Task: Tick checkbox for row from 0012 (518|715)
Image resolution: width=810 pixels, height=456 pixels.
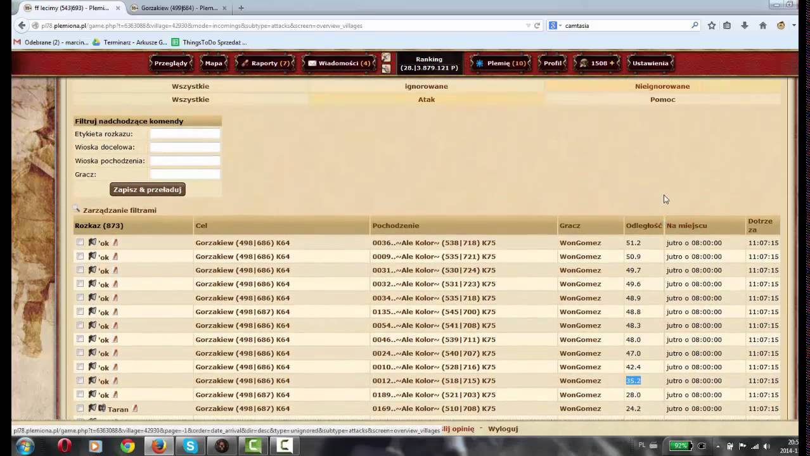Action: pos(80,381)
